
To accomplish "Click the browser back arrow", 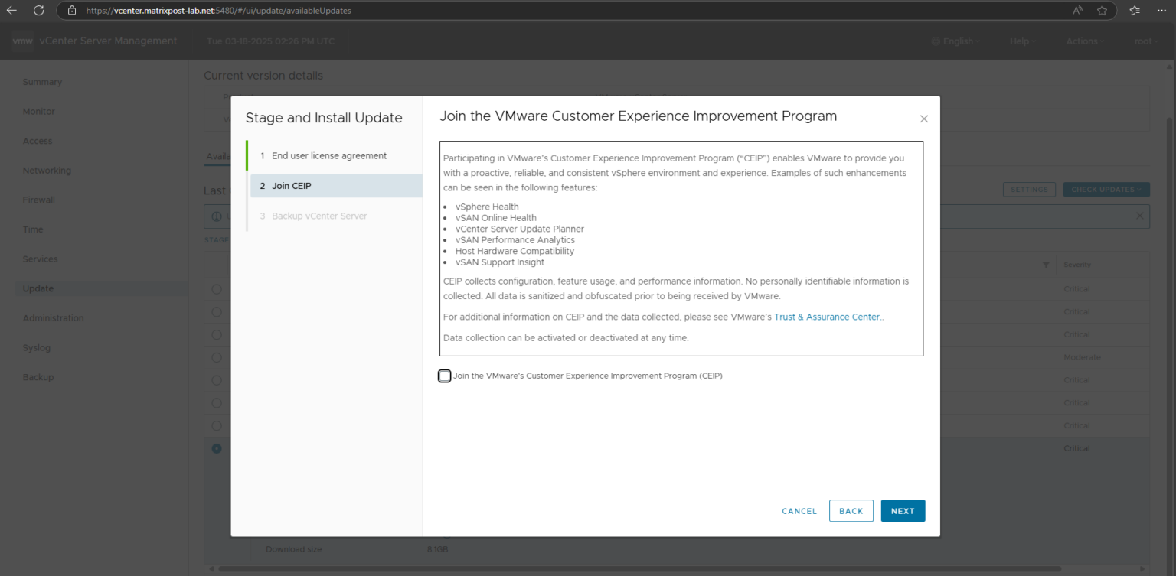I will pyautogui.click(x=11, y=10).
